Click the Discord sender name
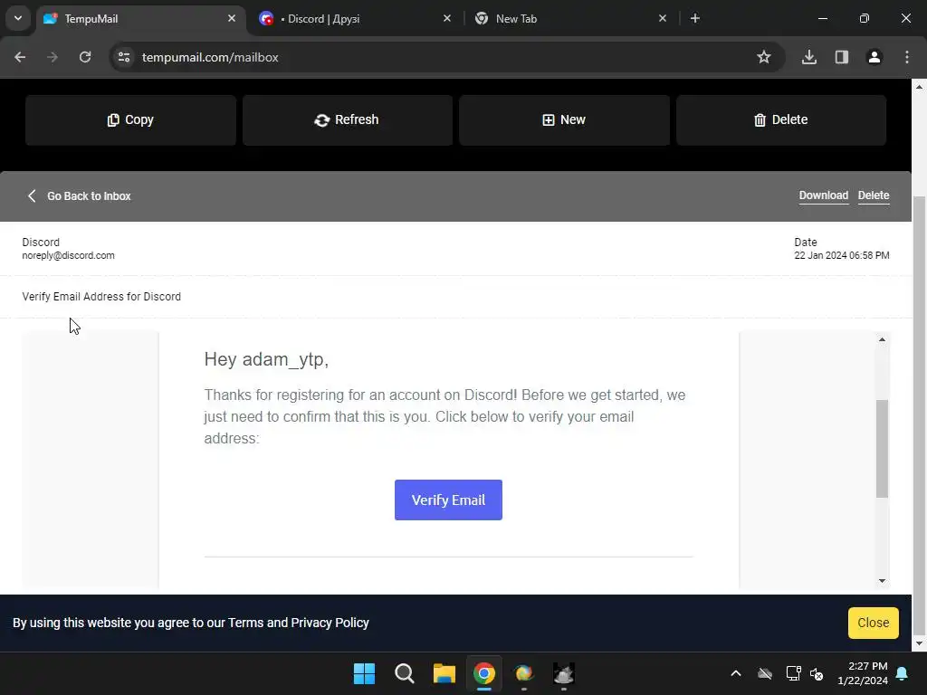 [x=41, y=243]
